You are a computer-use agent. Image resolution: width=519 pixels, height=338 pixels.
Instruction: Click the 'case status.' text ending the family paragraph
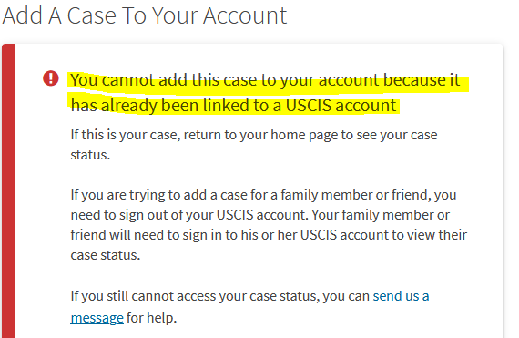(106, 255)
